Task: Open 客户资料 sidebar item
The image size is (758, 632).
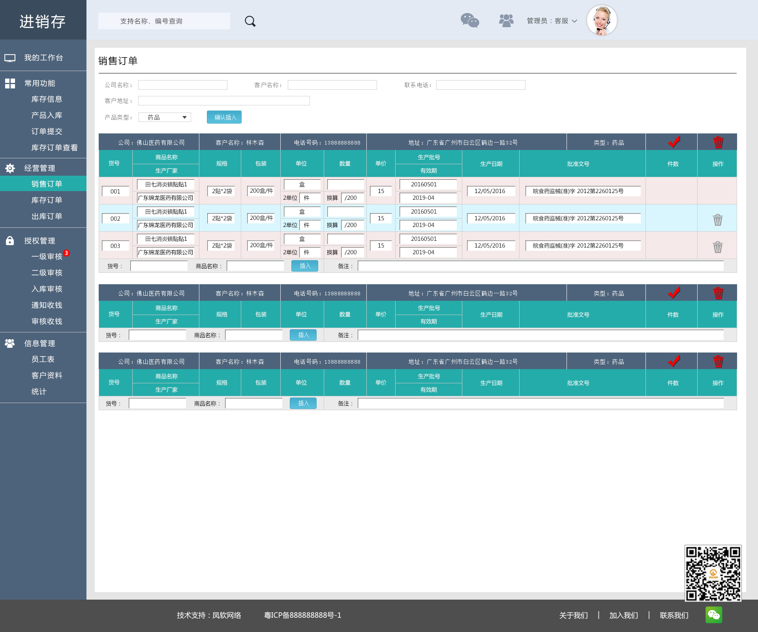Action: pos(47,375)
